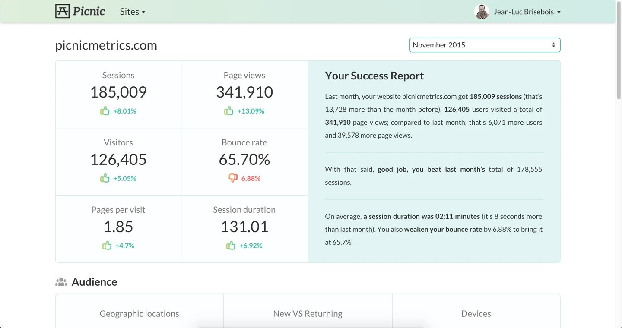Click the thumbs-up icon under Pages per visit
Image resolution: width=622 pixels, height=328 pixels.
click(x=107, y=246)
